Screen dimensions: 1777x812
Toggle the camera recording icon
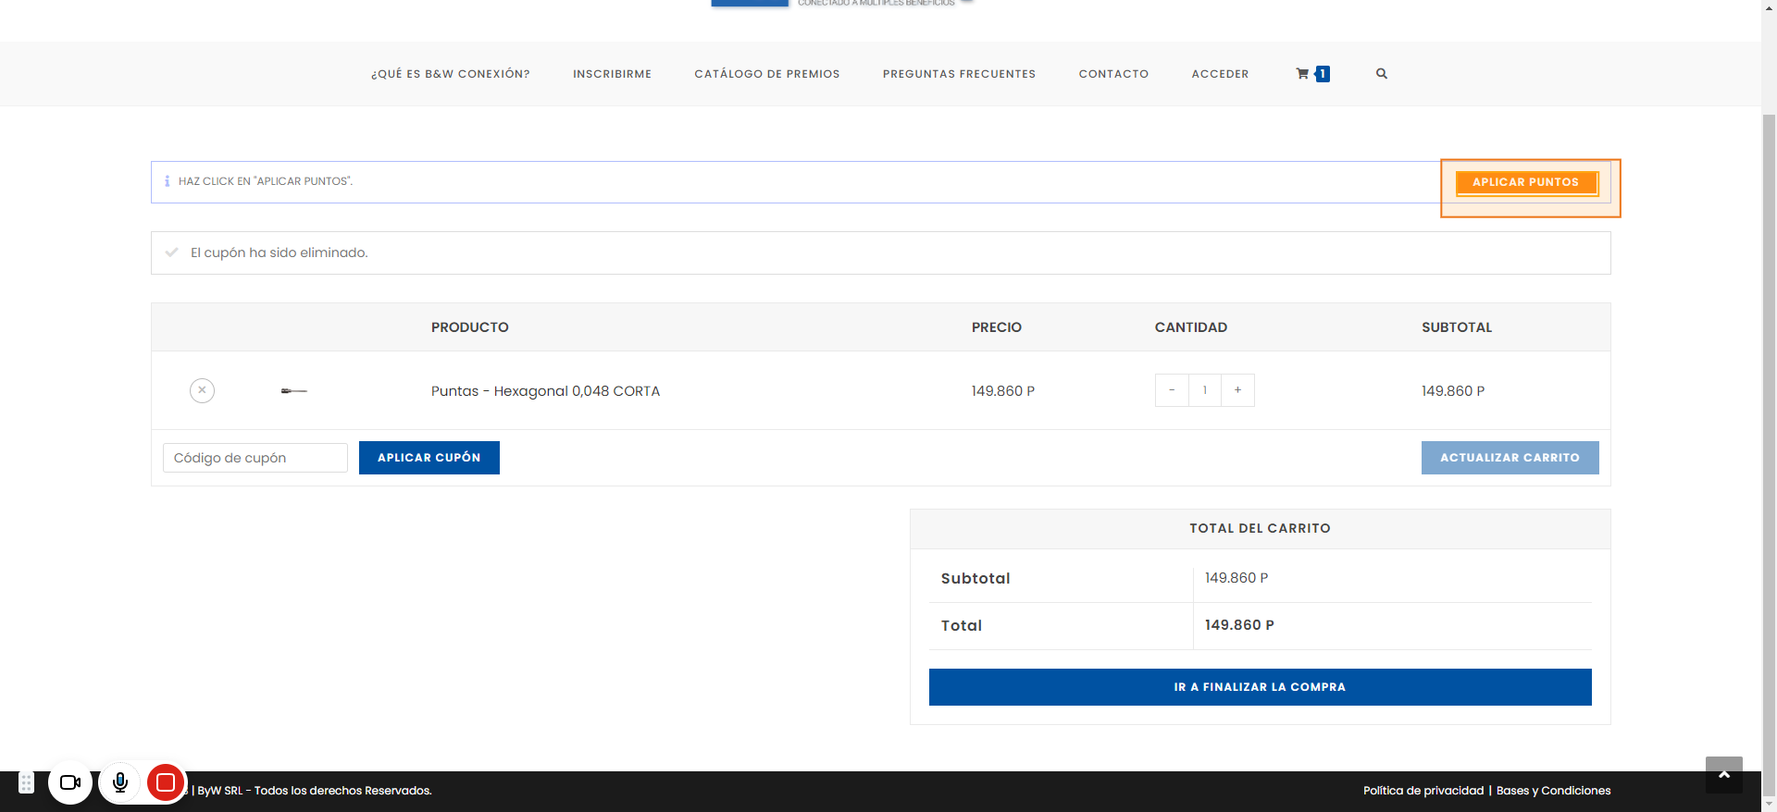point(70,782)
